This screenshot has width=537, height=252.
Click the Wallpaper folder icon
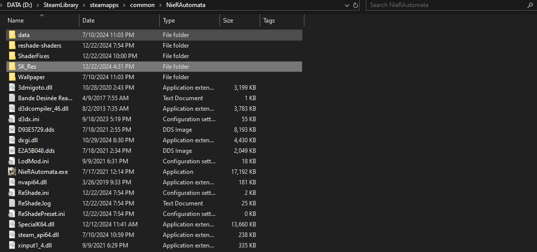point(13,77)
